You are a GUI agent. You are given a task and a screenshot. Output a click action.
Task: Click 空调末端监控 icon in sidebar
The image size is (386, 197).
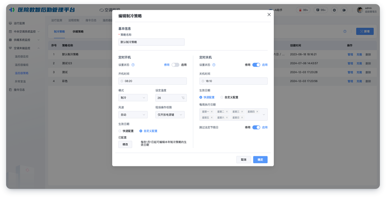click(x=10, y=48)
